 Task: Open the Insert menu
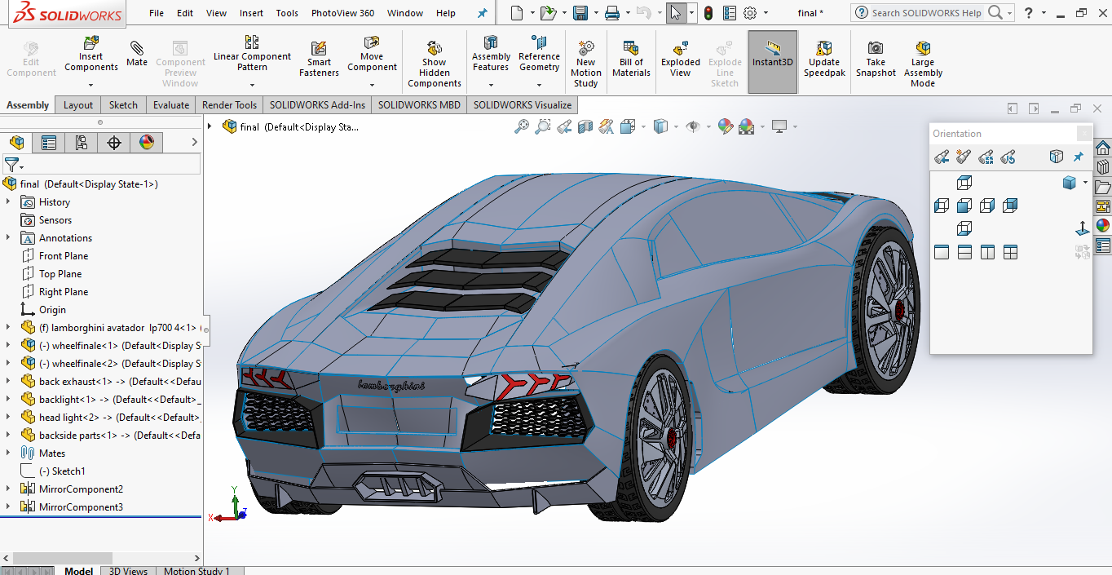(x=251, y=13)
